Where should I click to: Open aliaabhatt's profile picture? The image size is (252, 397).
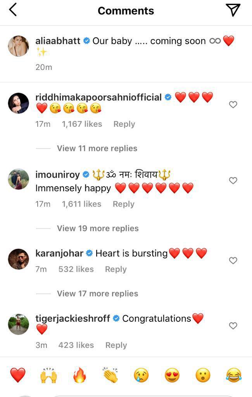(x=19, y=46)
